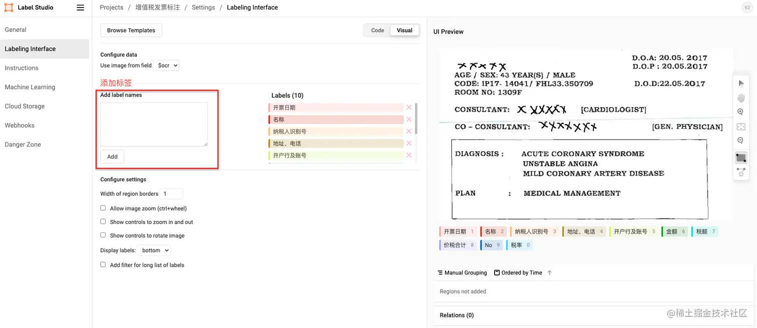Switch to the Visual view tab

[x=405, y=31]
